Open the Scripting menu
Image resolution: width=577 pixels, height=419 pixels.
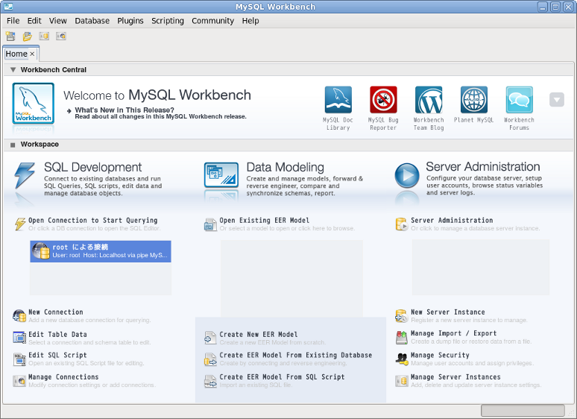click(168, 21)
